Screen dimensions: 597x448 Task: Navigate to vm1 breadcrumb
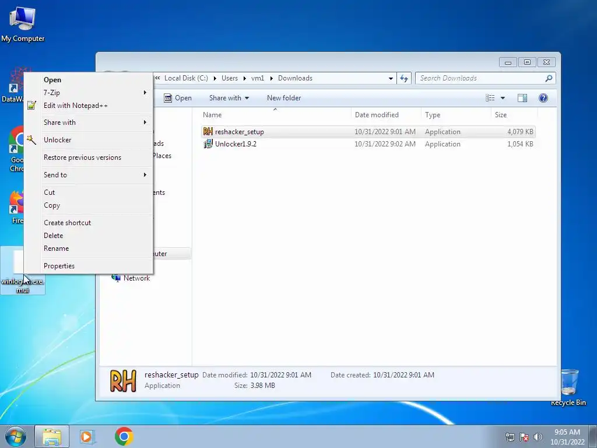point(258,78)
